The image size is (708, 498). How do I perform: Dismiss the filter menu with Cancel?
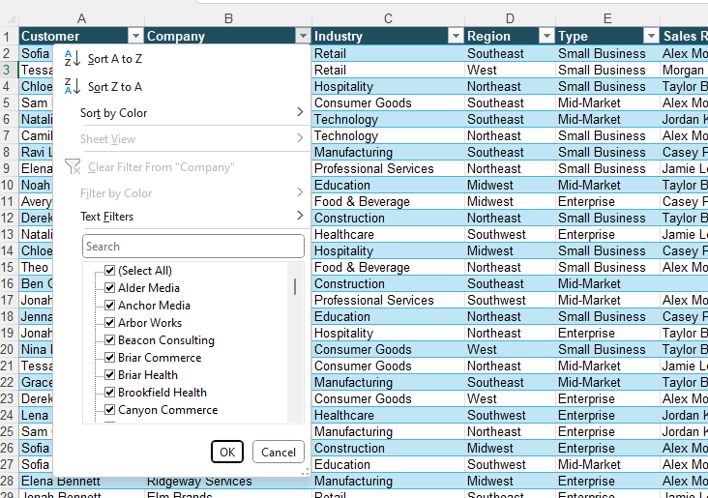[x=279, y=452]
